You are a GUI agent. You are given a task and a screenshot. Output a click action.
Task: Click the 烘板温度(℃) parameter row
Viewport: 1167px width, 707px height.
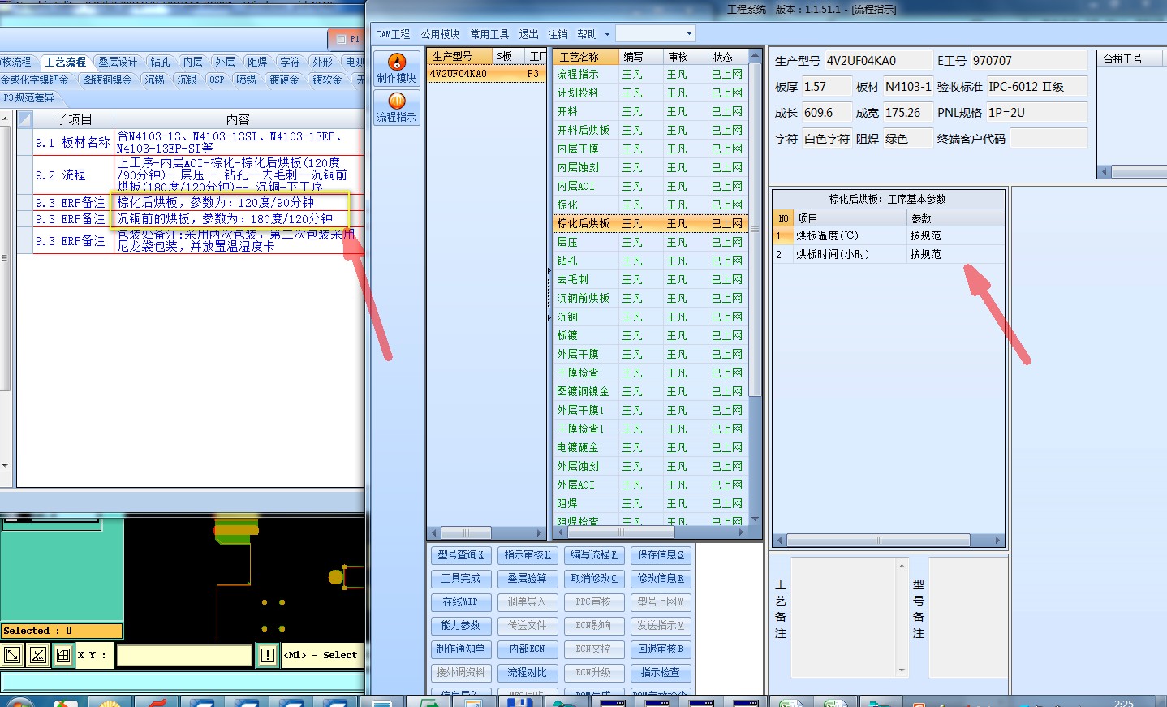click(x=888, y=235)
